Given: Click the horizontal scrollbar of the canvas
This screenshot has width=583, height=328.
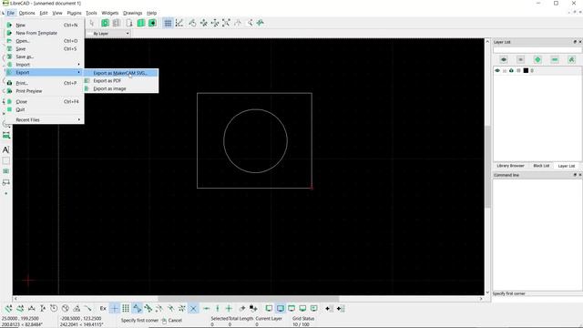Looking at the screenshot, I should pyautogui.click(x=249, y=299).
